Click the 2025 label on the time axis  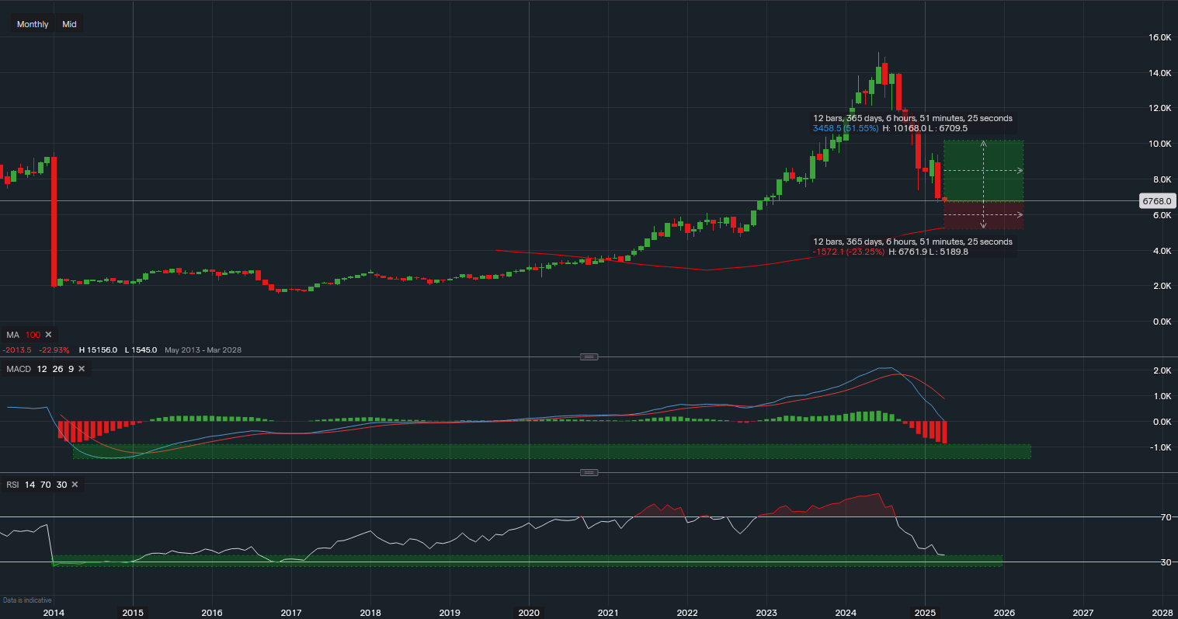coord(925,613)
